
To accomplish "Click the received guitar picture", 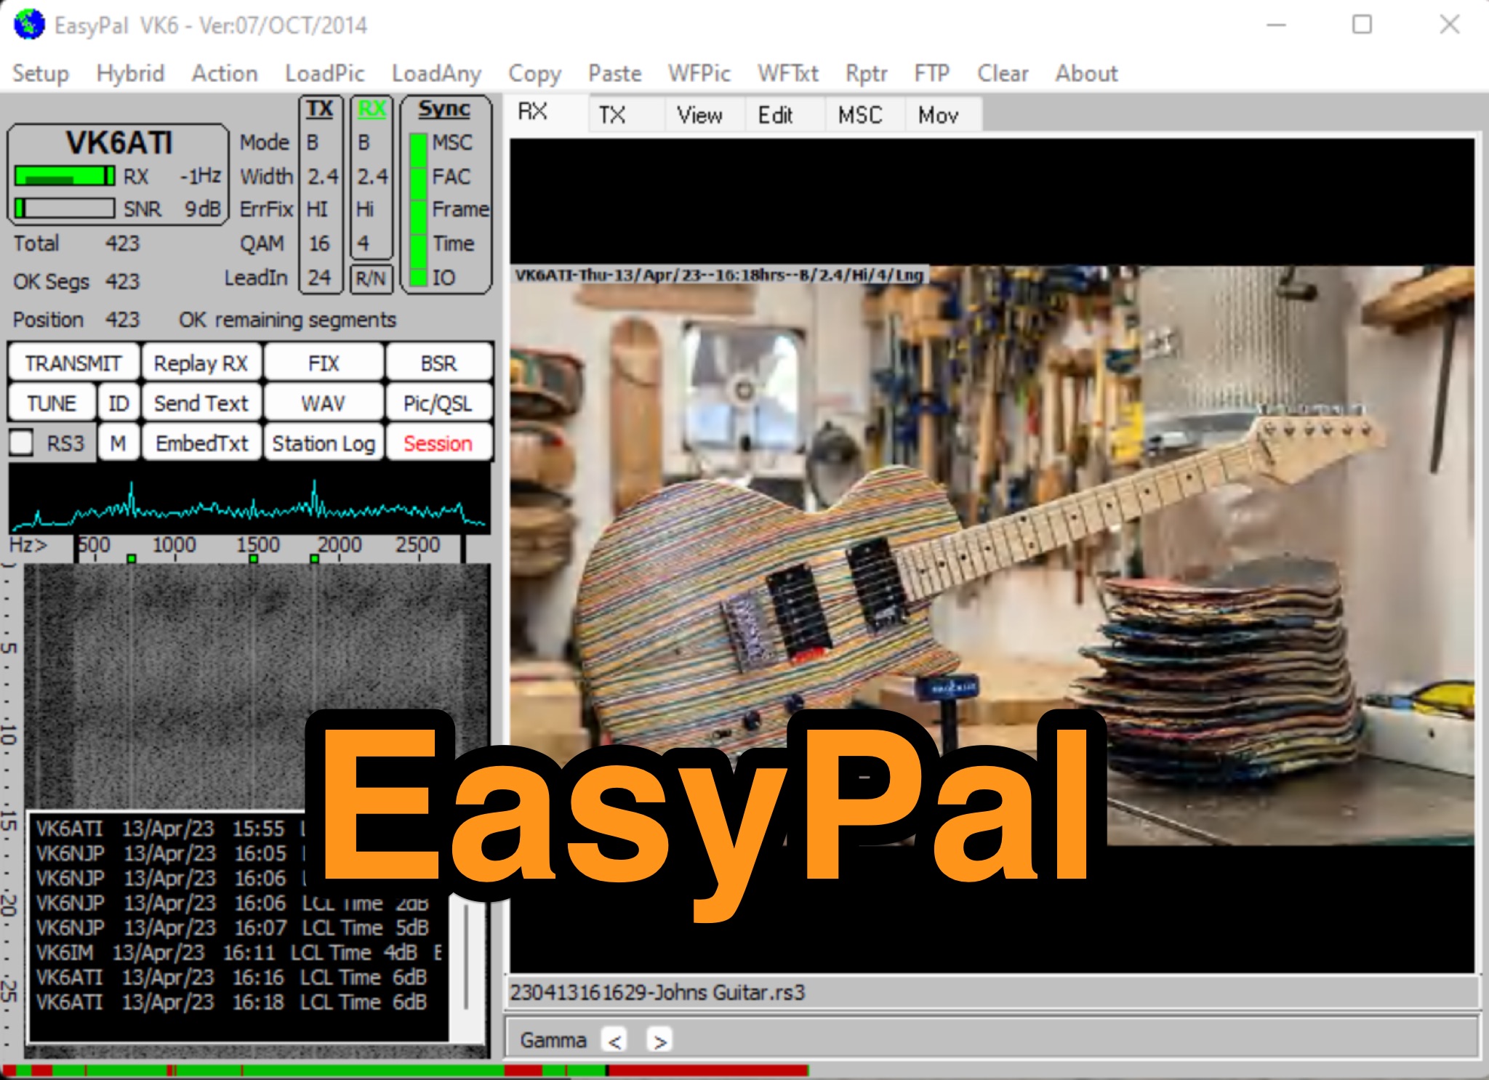I will point(992,555).
